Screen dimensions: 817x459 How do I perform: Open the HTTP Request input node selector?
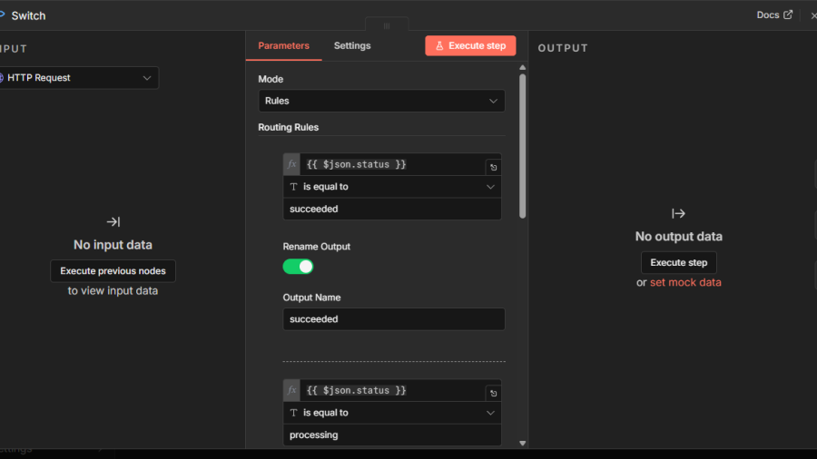78,78
